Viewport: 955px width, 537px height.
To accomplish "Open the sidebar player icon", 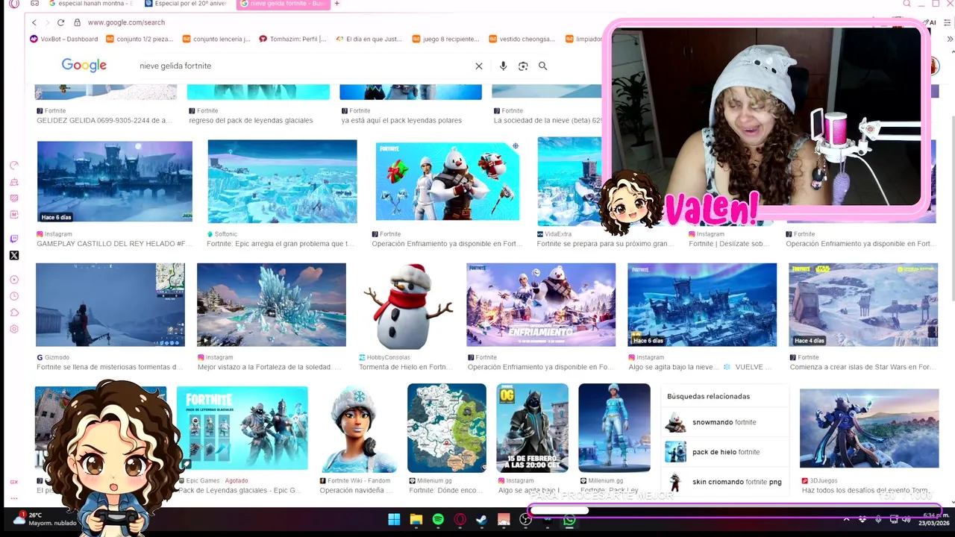I will point(14,280).
